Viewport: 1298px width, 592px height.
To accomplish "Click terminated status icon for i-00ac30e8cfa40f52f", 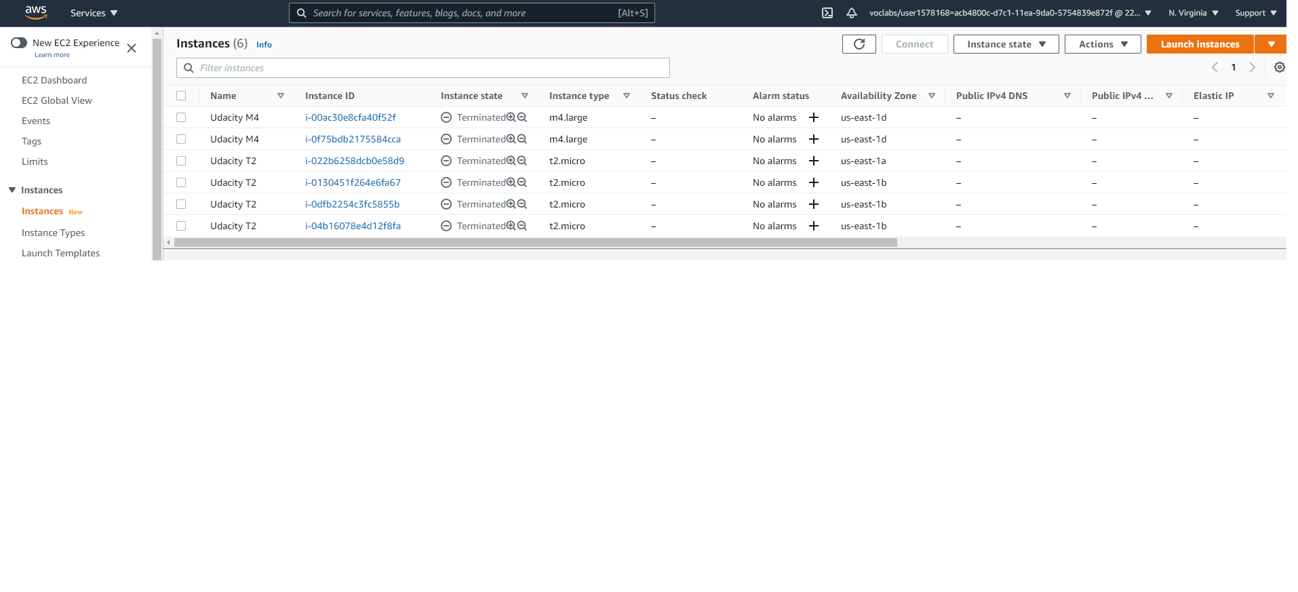I will [x=446, y=117].
